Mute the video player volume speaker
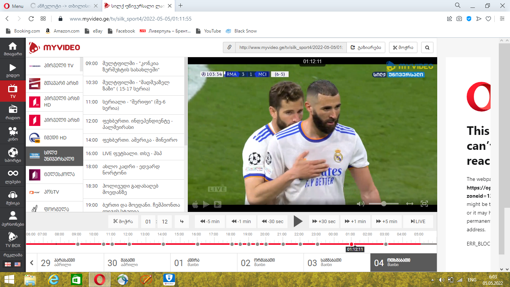This screenshot has height=287, width=510. coord(360,204)
